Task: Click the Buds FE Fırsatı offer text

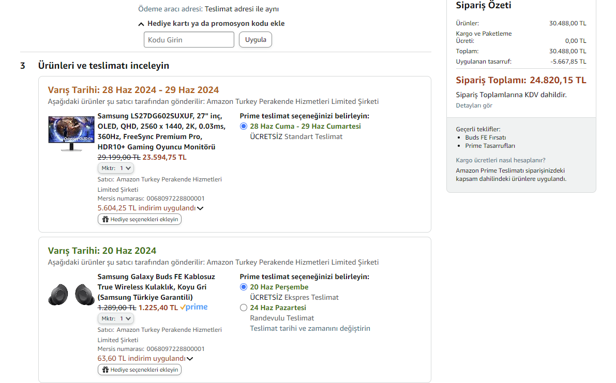Action: point(486,137)
